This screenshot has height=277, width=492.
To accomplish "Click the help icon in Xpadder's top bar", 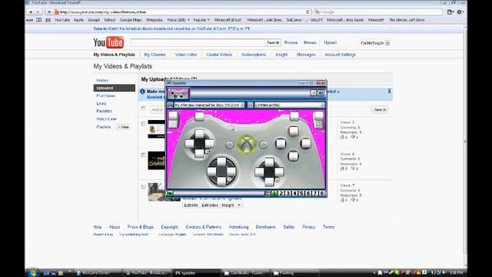I will tap(321, 92).
